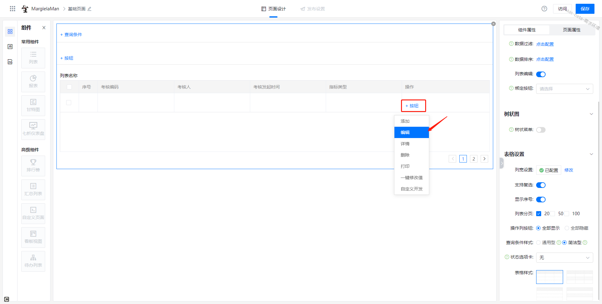Click the MargielaMan logo avatar
This screenshot has height=304, width=602.
coord(25,9)
